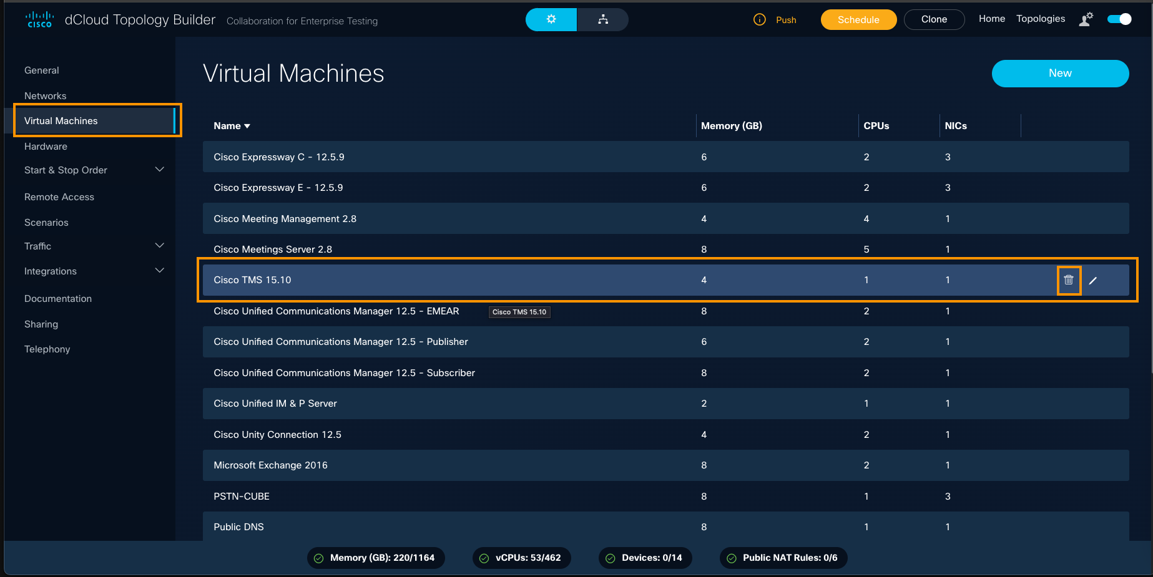Expand the Integrations menu section
This screenshot has width=1153, height=577.
(160, 271)
